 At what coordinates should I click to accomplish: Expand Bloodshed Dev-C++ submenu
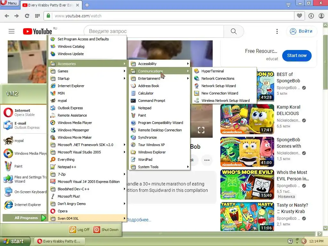pos(88,189)
